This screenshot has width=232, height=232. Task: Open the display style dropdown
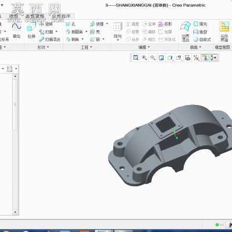(x=170, y=57)
